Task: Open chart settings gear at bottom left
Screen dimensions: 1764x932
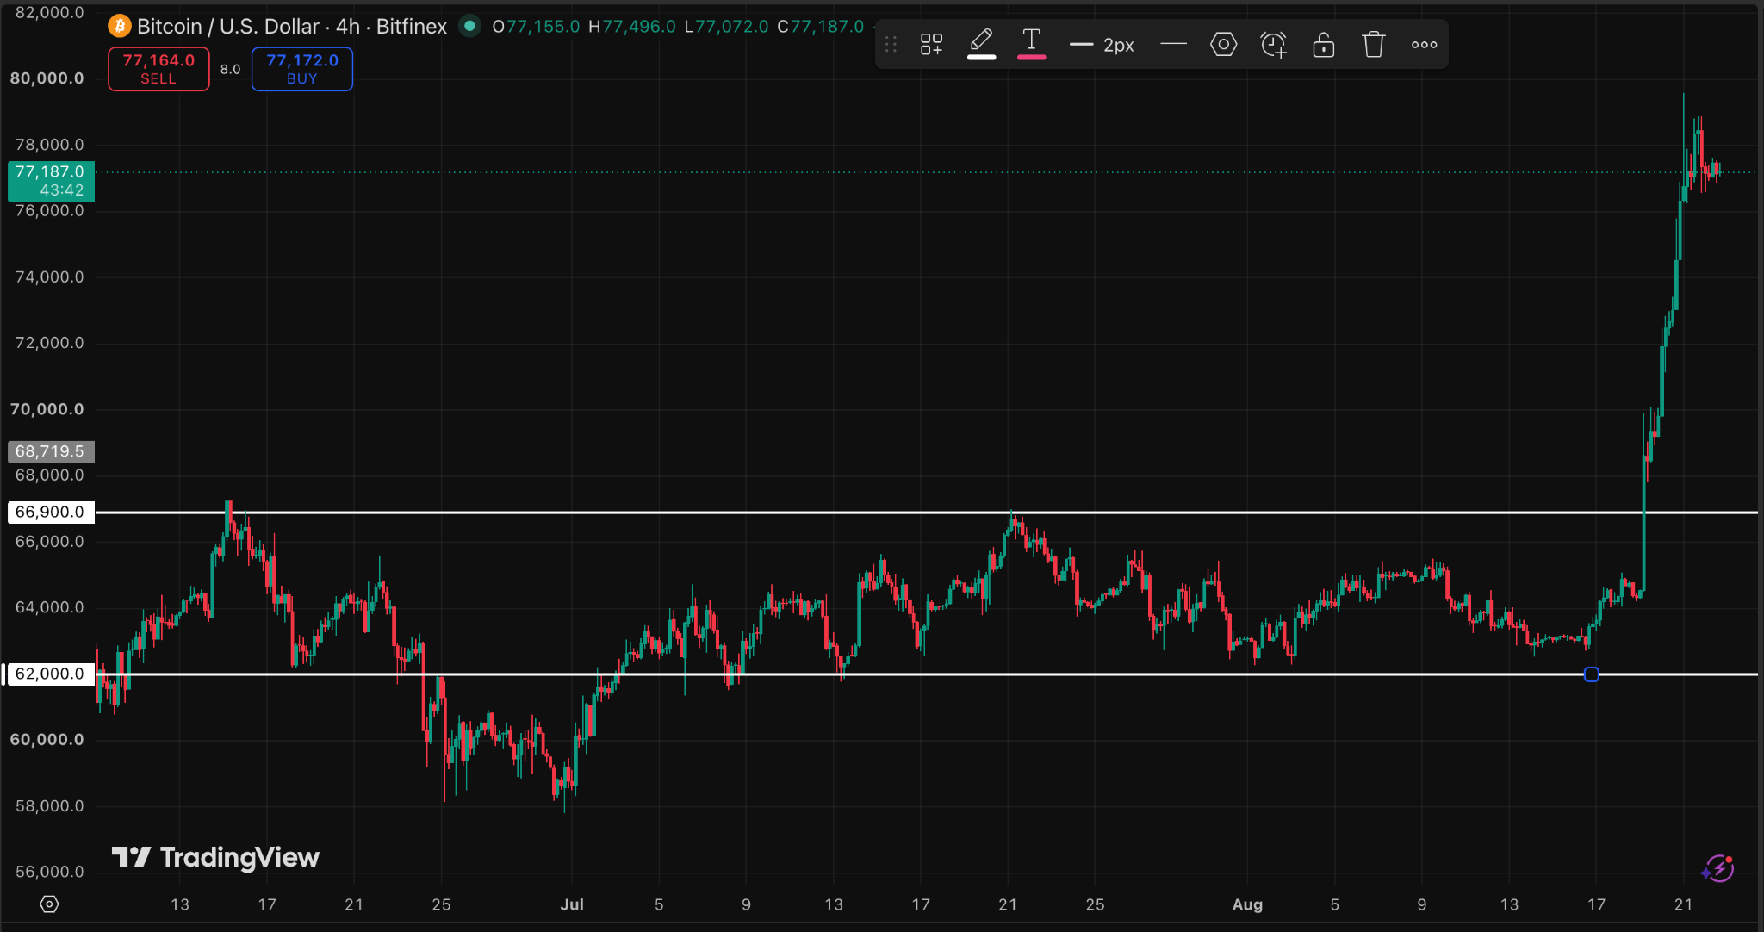Action: pyautogui.click(x=49, y=904)
